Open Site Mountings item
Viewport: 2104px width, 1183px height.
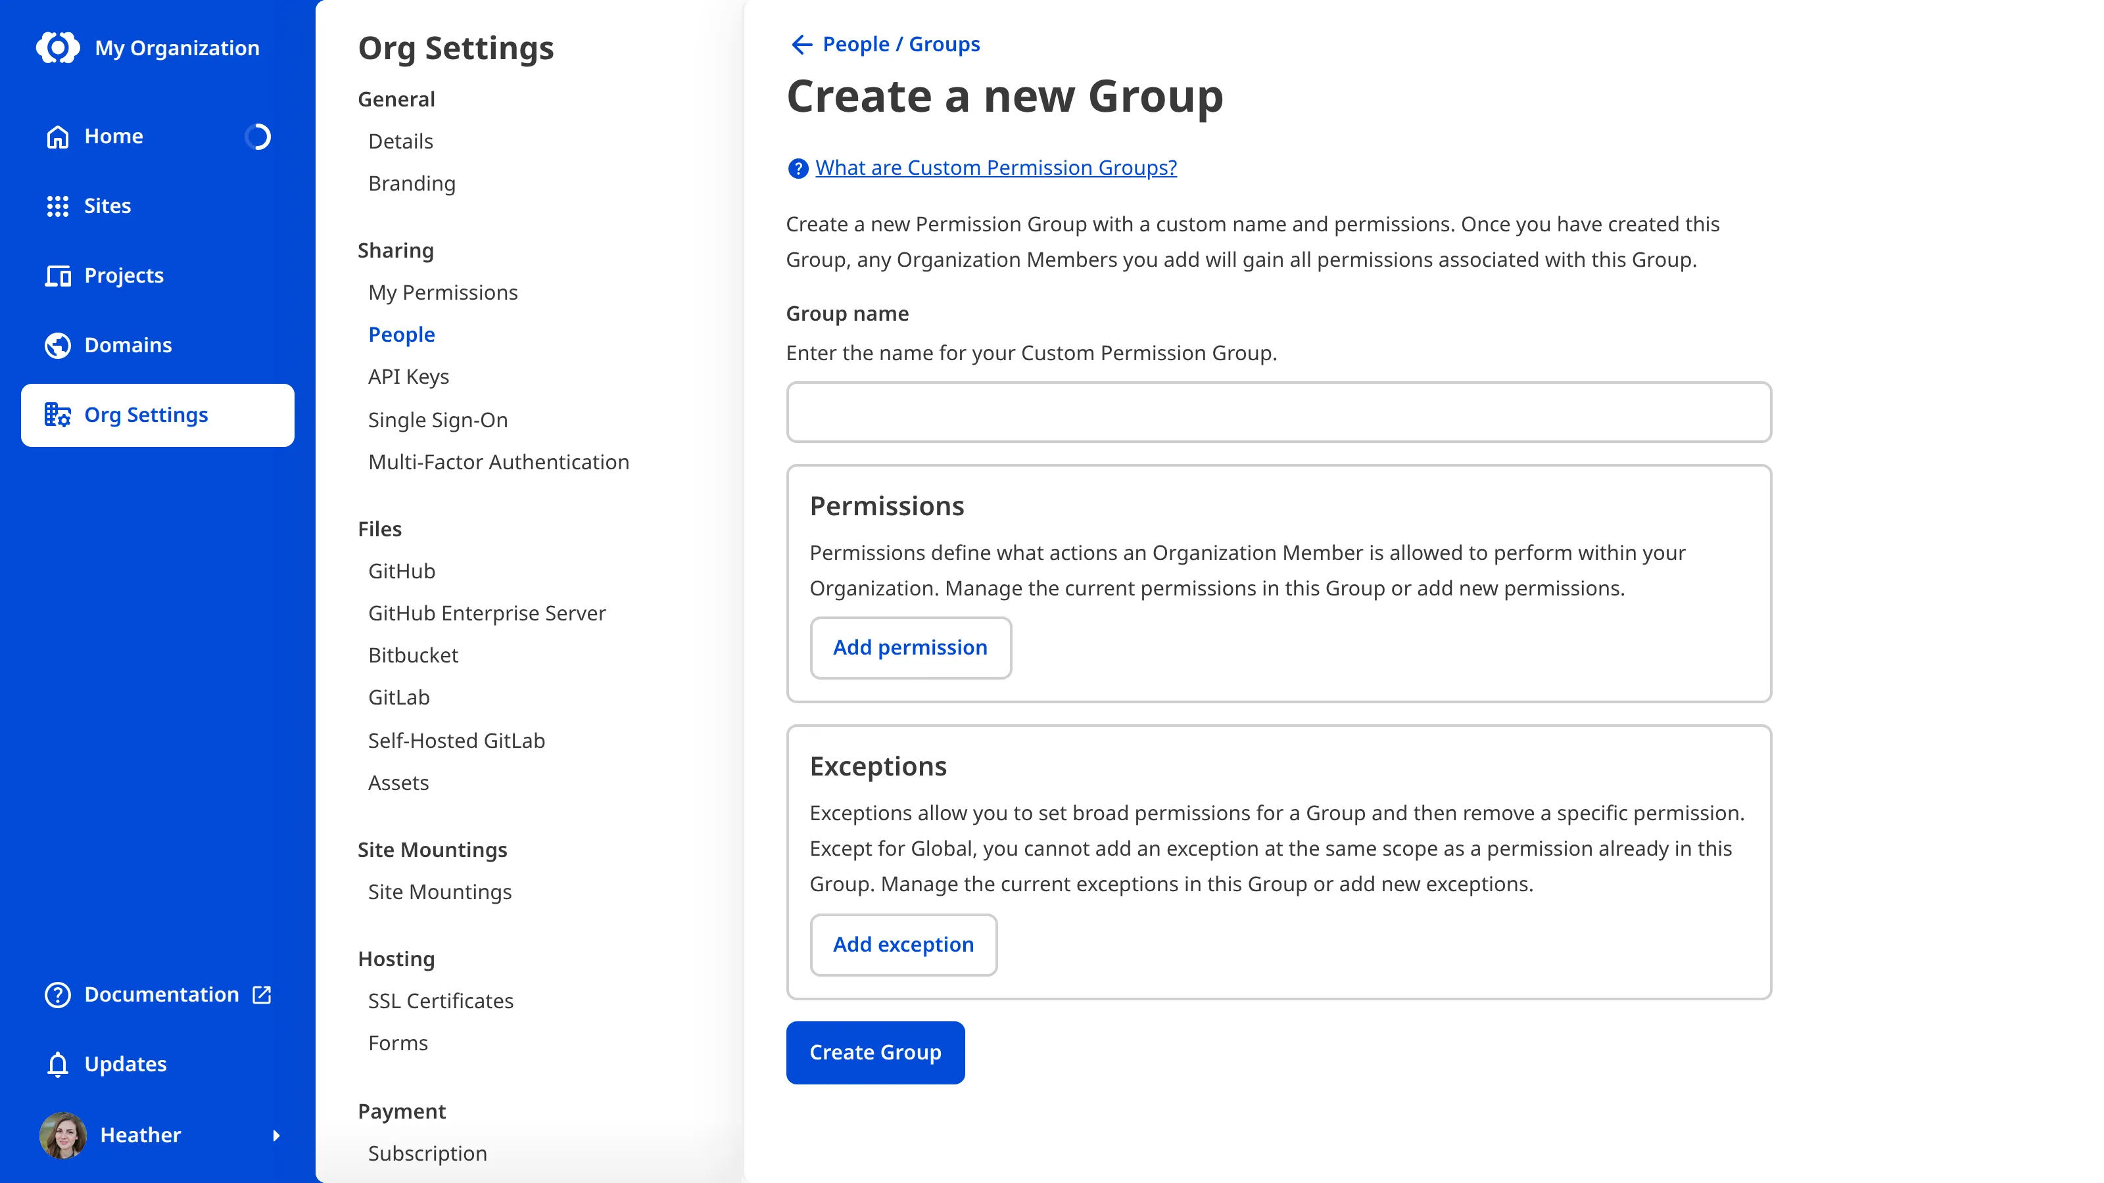click(x=439, y=892)
